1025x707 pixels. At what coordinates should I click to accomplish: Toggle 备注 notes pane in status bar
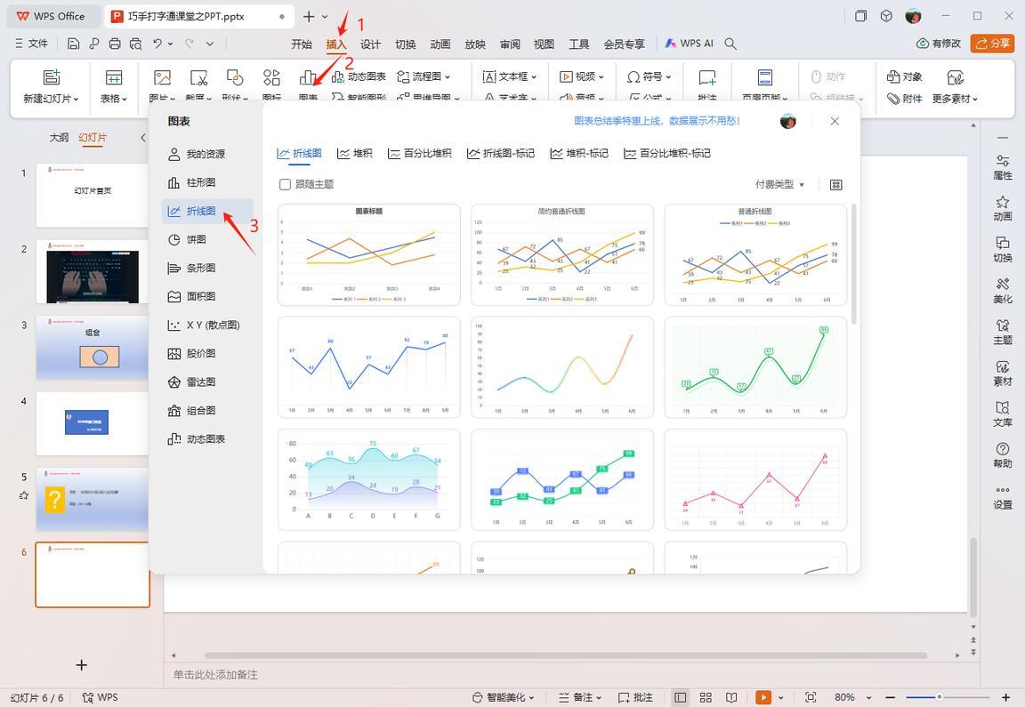click(x=579, y=697)
